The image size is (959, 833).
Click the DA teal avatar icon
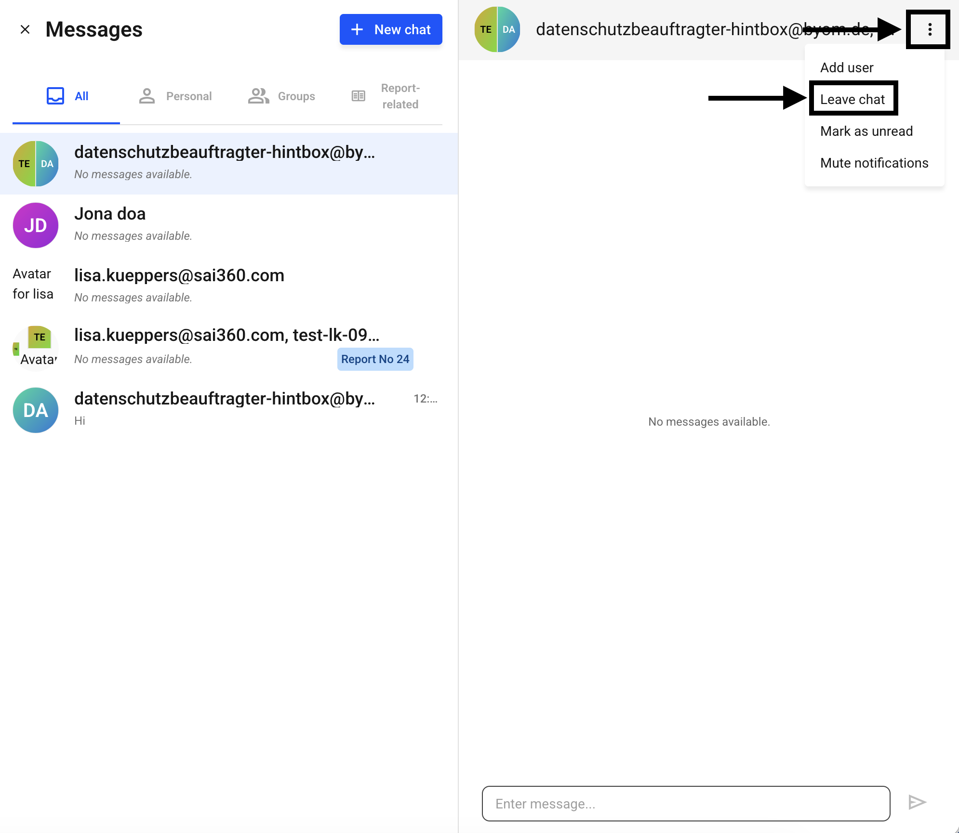[36, 410]
